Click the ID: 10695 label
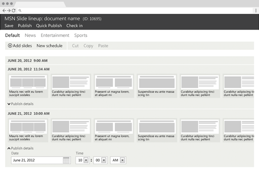This screenshot has width=259, height=194. pos(92,19)
